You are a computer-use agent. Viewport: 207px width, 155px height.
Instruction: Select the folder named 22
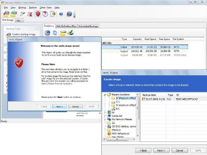coord(113,123)
